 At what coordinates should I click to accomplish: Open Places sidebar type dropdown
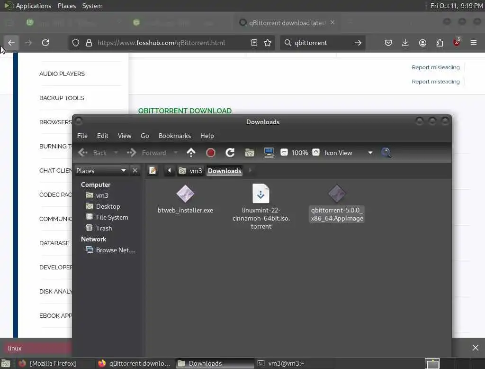coord(101,171)
